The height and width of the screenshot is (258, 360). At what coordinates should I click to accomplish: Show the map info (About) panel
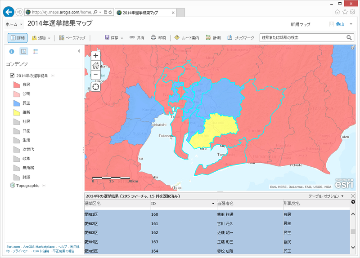pos(12,52)
